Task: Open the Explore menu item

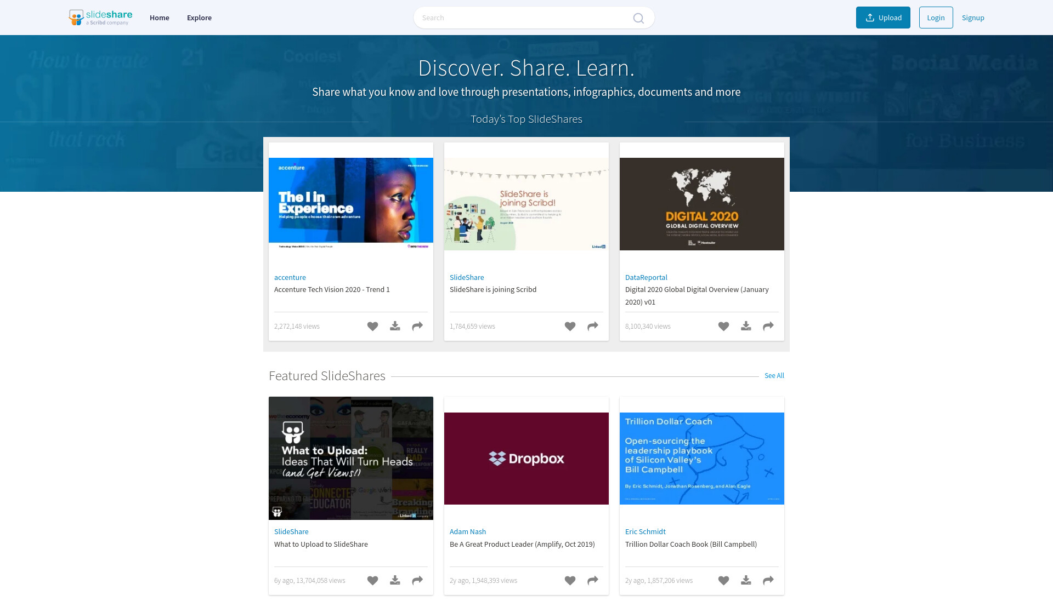Action: tap(199, 18)
